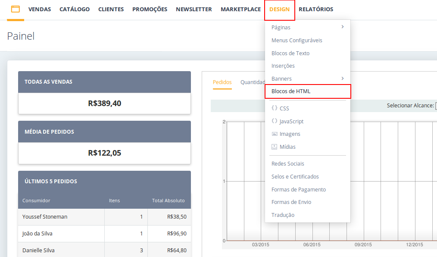Image resolution: width=437 pixels, height=257 pixels.
Task: Open the Newsletter menu
Action: pos(194,9)
